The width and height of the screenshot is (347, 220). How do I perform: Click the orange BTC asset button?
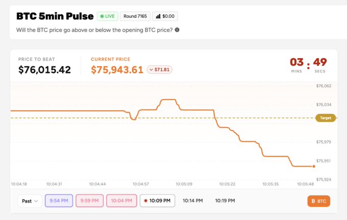[x=318, y=201]
